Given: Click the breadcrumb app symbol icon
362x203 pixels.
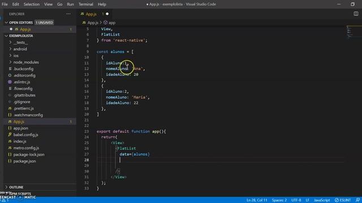Looking at the screenshot, I should (x=105, y=23).
